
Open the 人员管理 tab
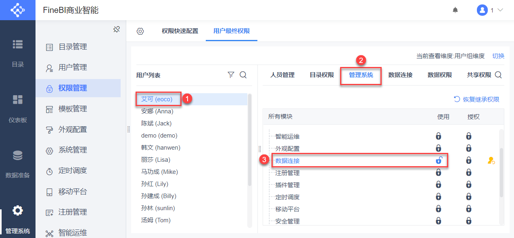click(282, 75)
